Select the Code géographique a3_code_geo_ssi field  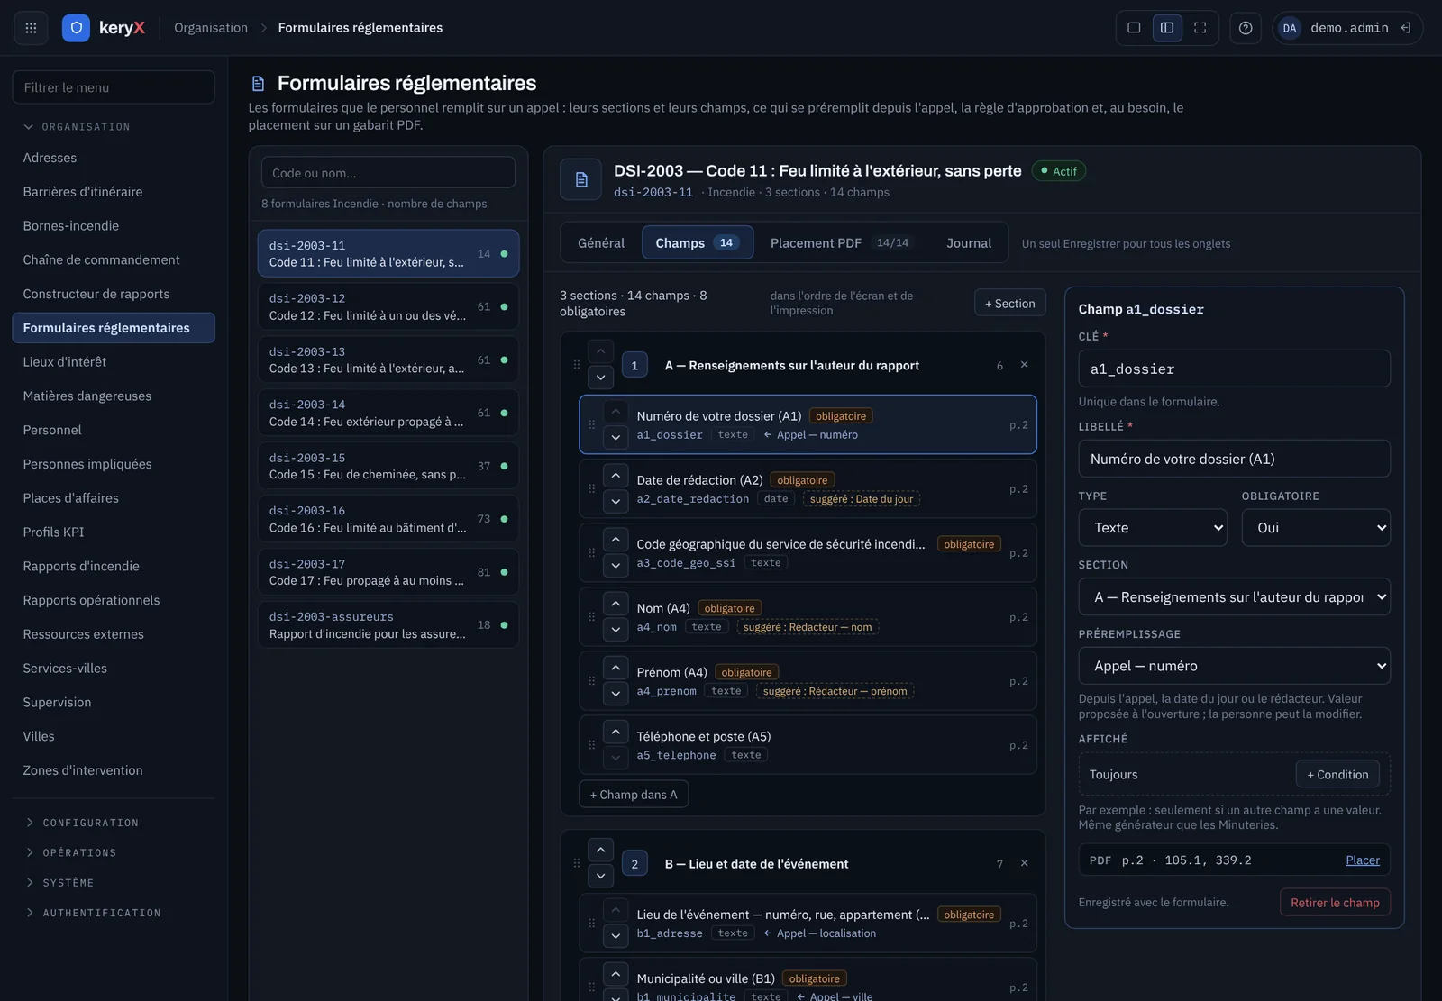click(x=808, y=552)
